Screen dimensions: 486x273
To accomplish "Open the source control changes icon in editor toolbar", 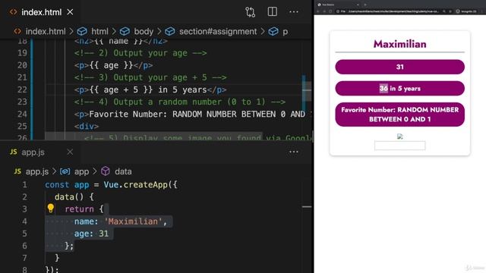I will pyautogui.click(x=250, y=12).
